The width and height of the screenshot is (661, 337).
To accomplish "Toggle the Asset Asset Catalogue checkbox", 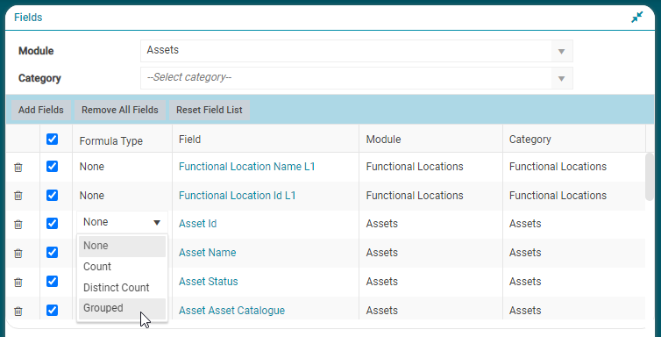I will (x=53, y=310).
